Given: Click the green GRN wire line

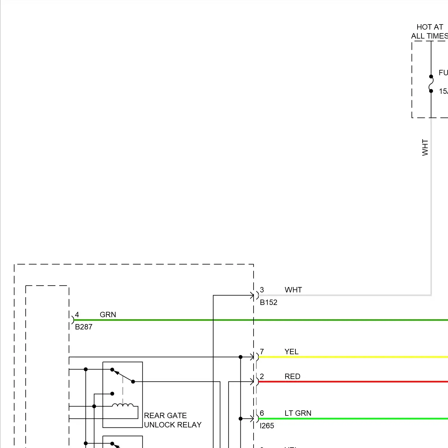Looking at the screenshot, I should tap(260, 320).
